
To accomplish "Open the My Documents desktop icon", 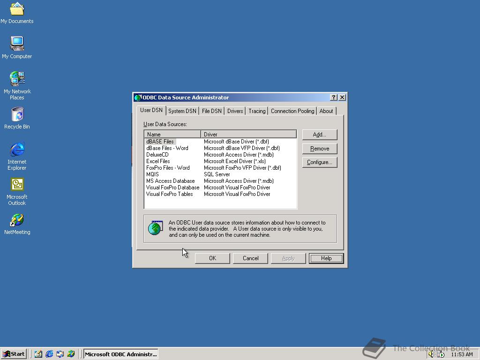I will (17, 13).
